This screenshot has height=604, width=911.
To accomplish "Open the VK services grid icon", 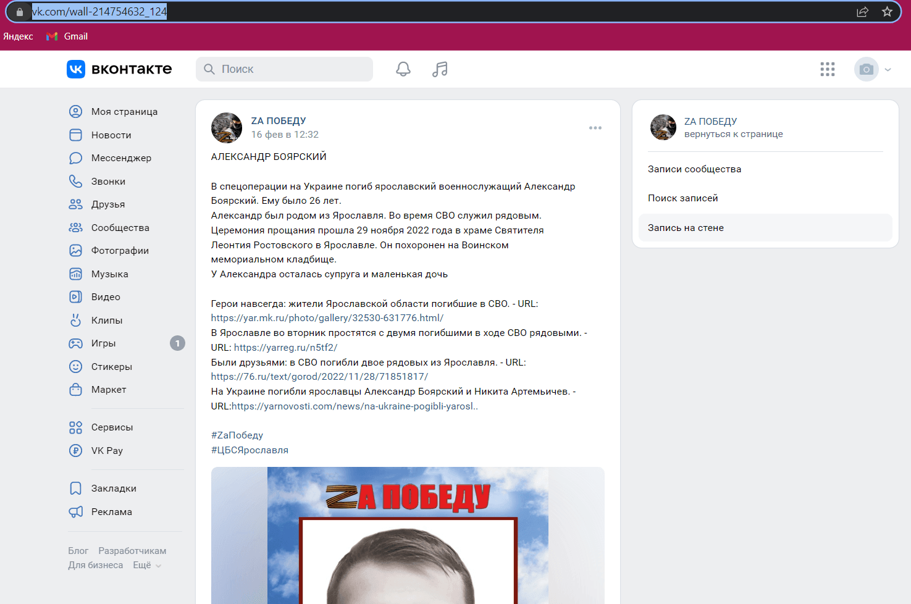I will point(828,69).
